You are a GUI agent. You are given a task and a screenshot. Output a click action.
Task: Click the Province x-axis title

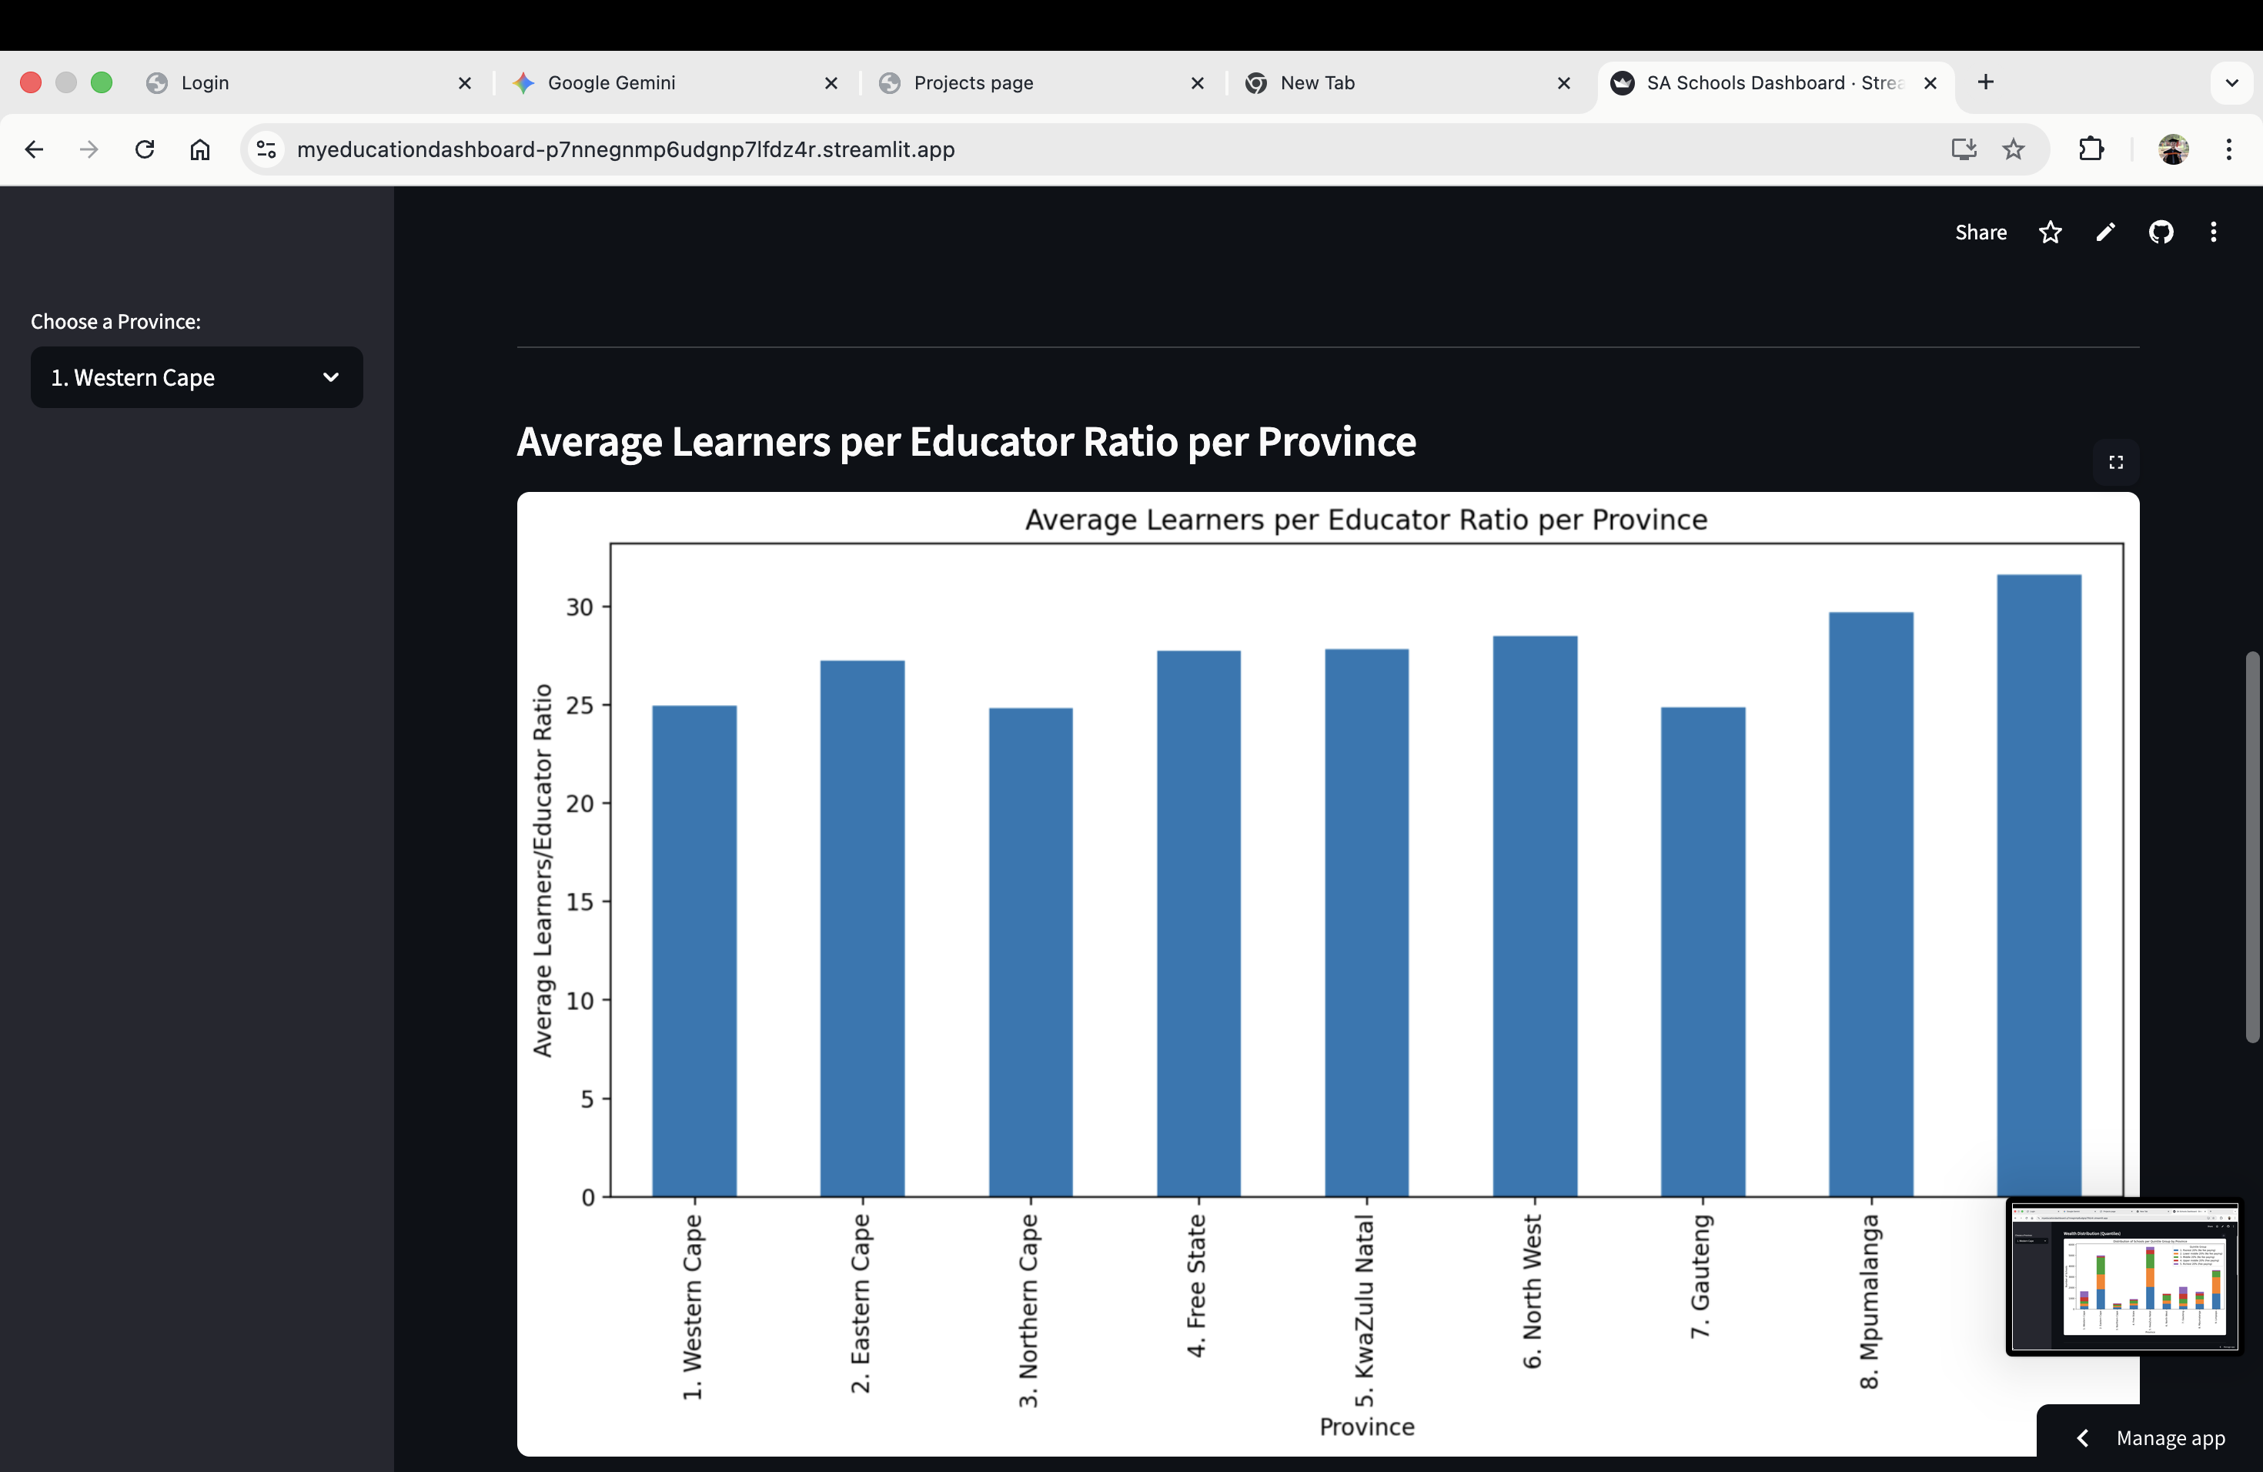[x=1367, y=1427]
